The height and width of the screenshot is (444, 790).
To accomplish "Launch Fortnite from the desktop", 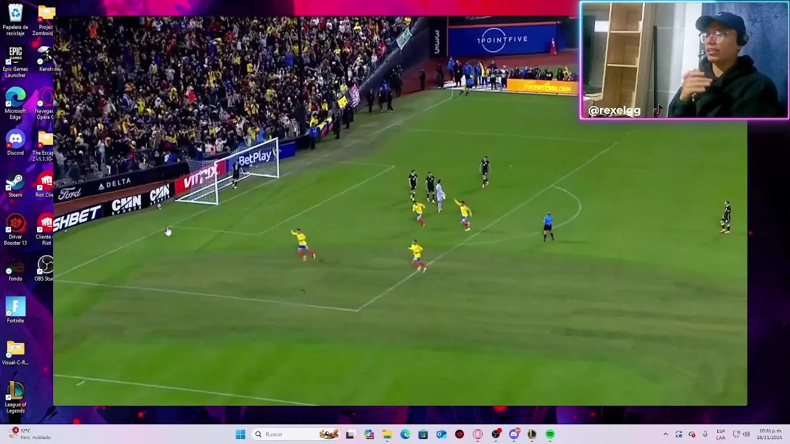I will [15, 310].
